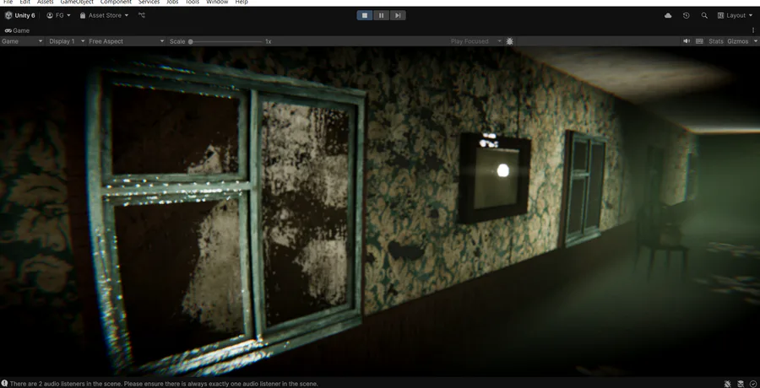Click the Scale slider handle
Screen dimensions: 760x388
coord(191,41)
